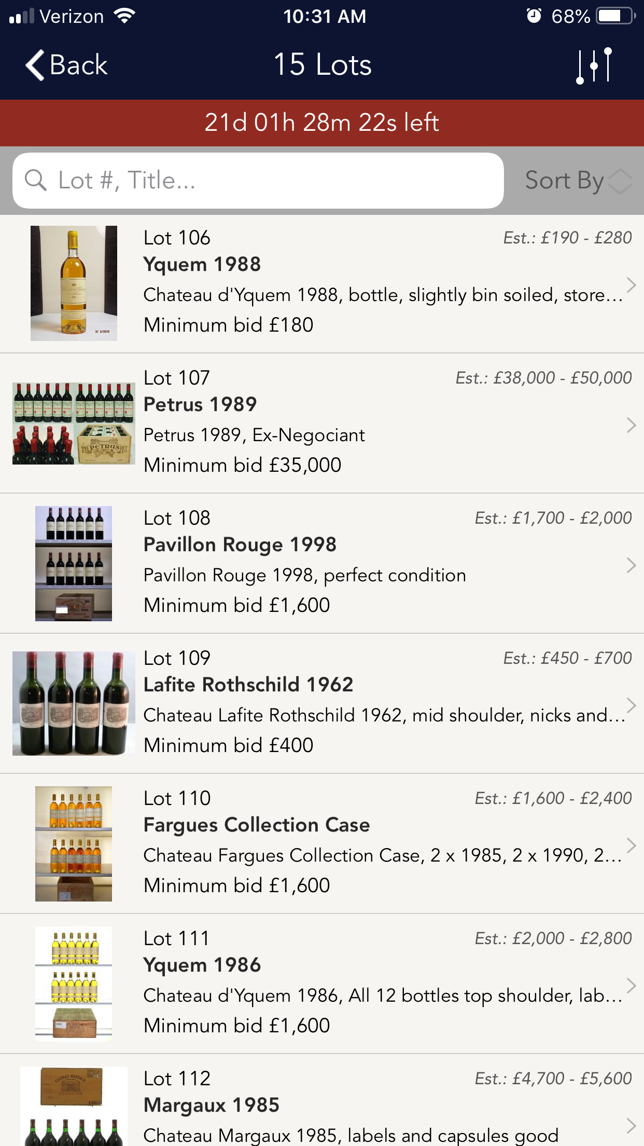Expand Lot 107 Petrus with its chevron

tap(631, 425)
